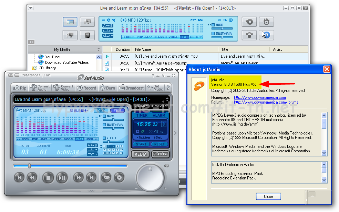
Task: Open the Rip CD tool in compact player
Action: tap(20, 88)
